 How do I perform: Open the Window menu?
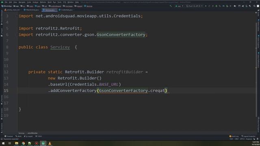(x=70, y=2)
